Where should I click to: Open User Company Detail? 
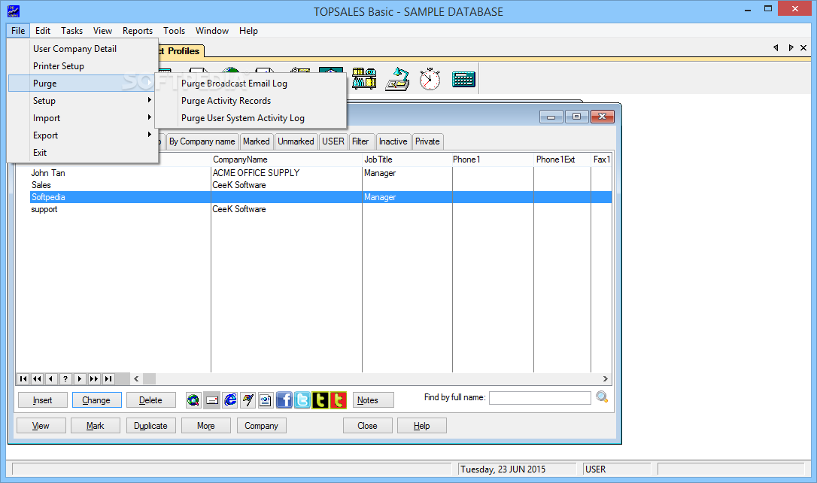point(84,48)
